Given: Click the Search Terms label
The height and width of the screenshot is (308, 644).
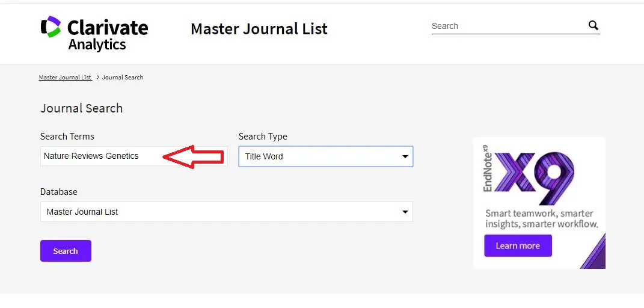Looking at the screenshot, I should click(x=67, y=137).
